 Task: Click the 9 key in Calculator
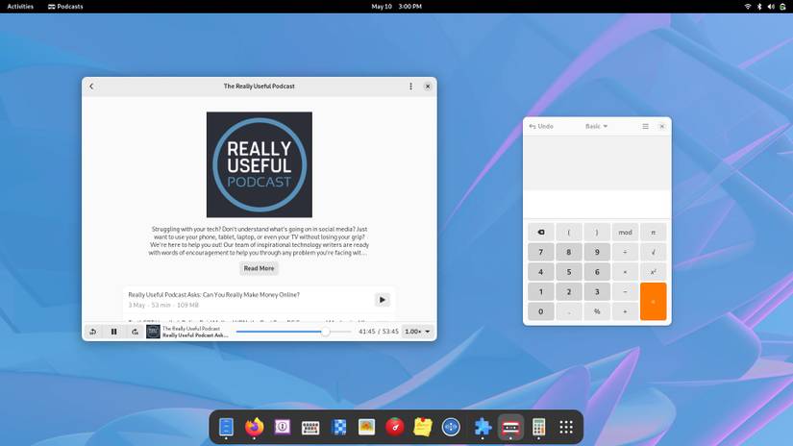coord(597,252)
